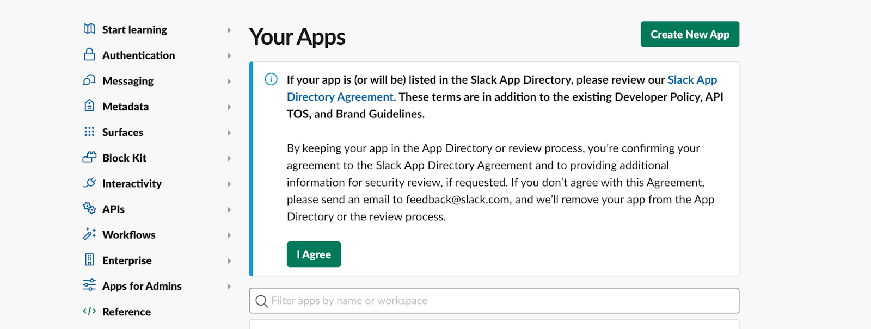
Task: Expand the Enterprise arrow
Action: (229, 261)
